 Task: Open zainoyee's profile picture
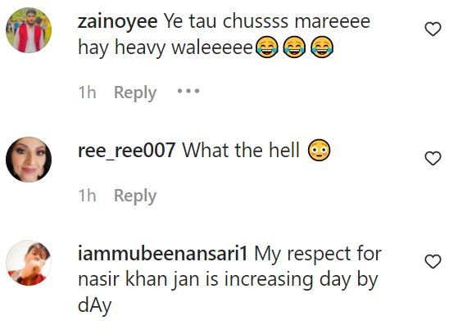29,30
